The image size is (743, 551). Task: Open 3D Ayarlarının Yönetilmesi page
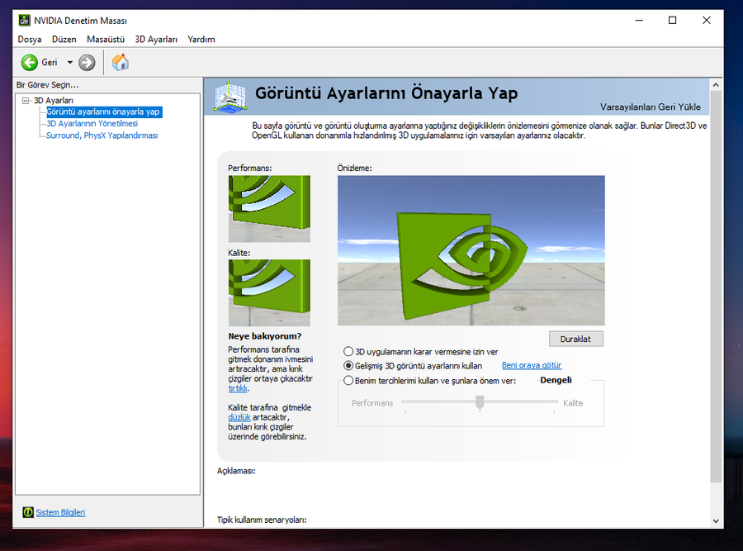(92, 124)
